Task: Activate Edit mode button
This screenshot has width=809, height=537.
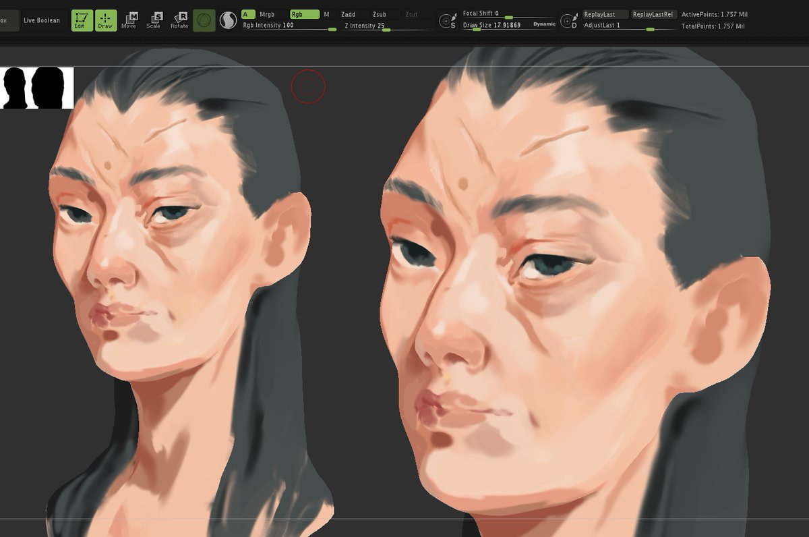Action: [82, 20]
